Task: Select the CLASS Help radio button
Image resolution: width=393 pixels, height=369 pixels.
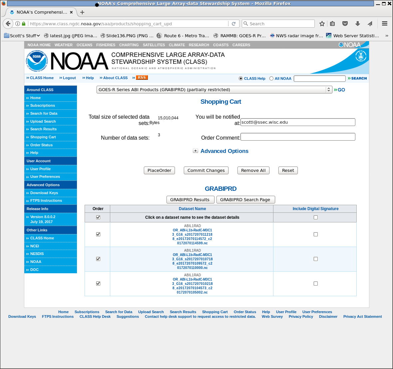Action: coord(241,78)
